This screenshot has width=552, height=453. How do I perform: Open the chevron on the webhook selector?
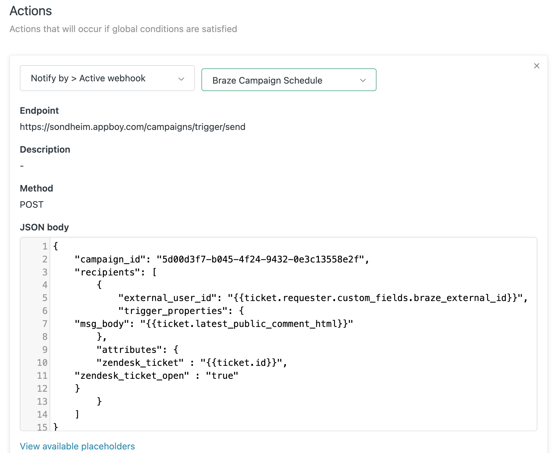[181, 78]
